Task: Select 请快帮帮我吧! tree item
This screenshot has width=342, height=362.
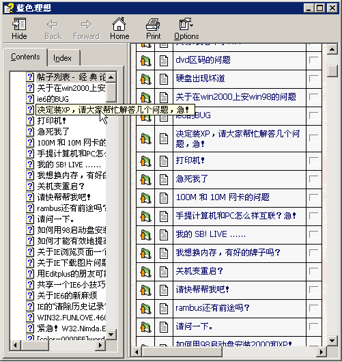Action: (63, 197)
